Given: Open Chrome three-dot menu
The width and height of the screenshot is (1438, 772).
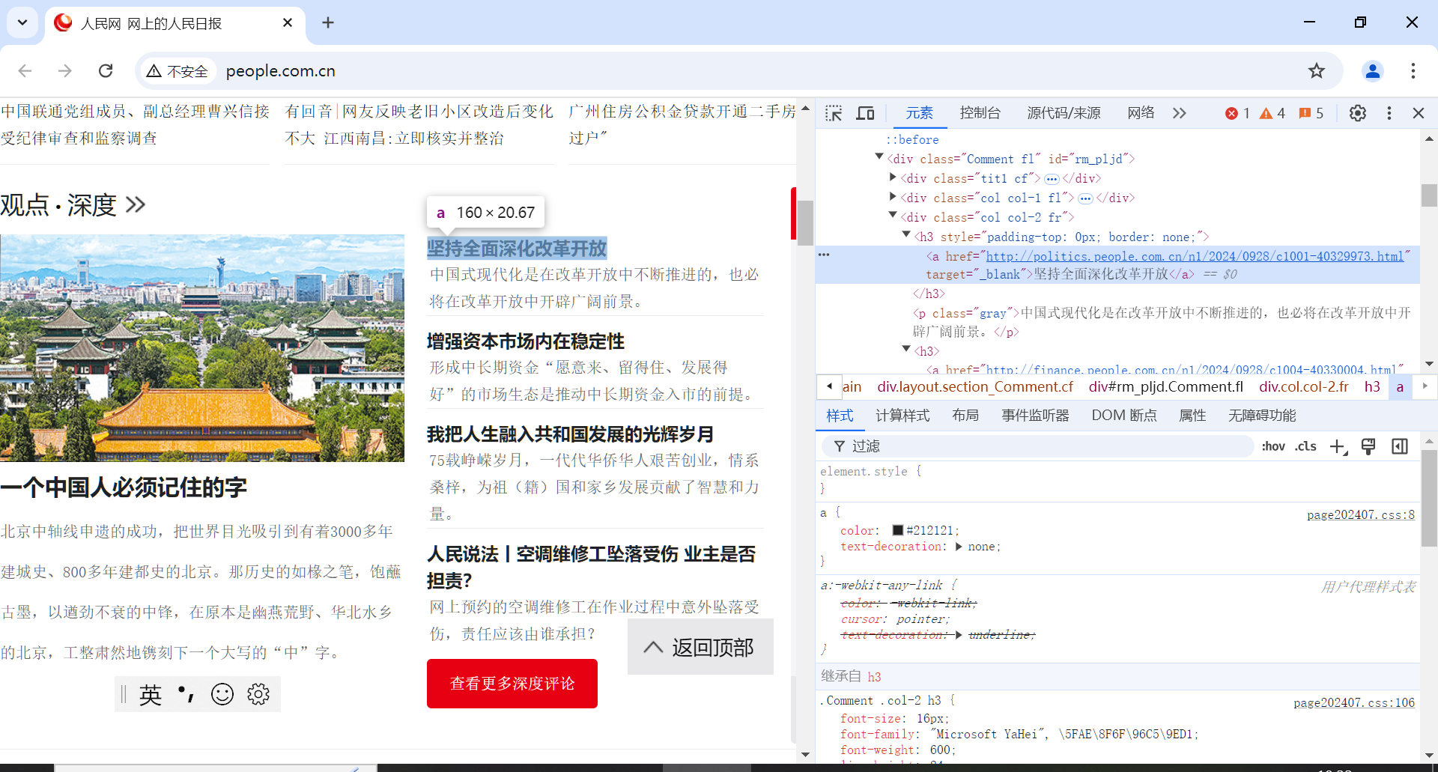Looking at the screenshot, I should pyautogui.click(x=1413, y=71).
